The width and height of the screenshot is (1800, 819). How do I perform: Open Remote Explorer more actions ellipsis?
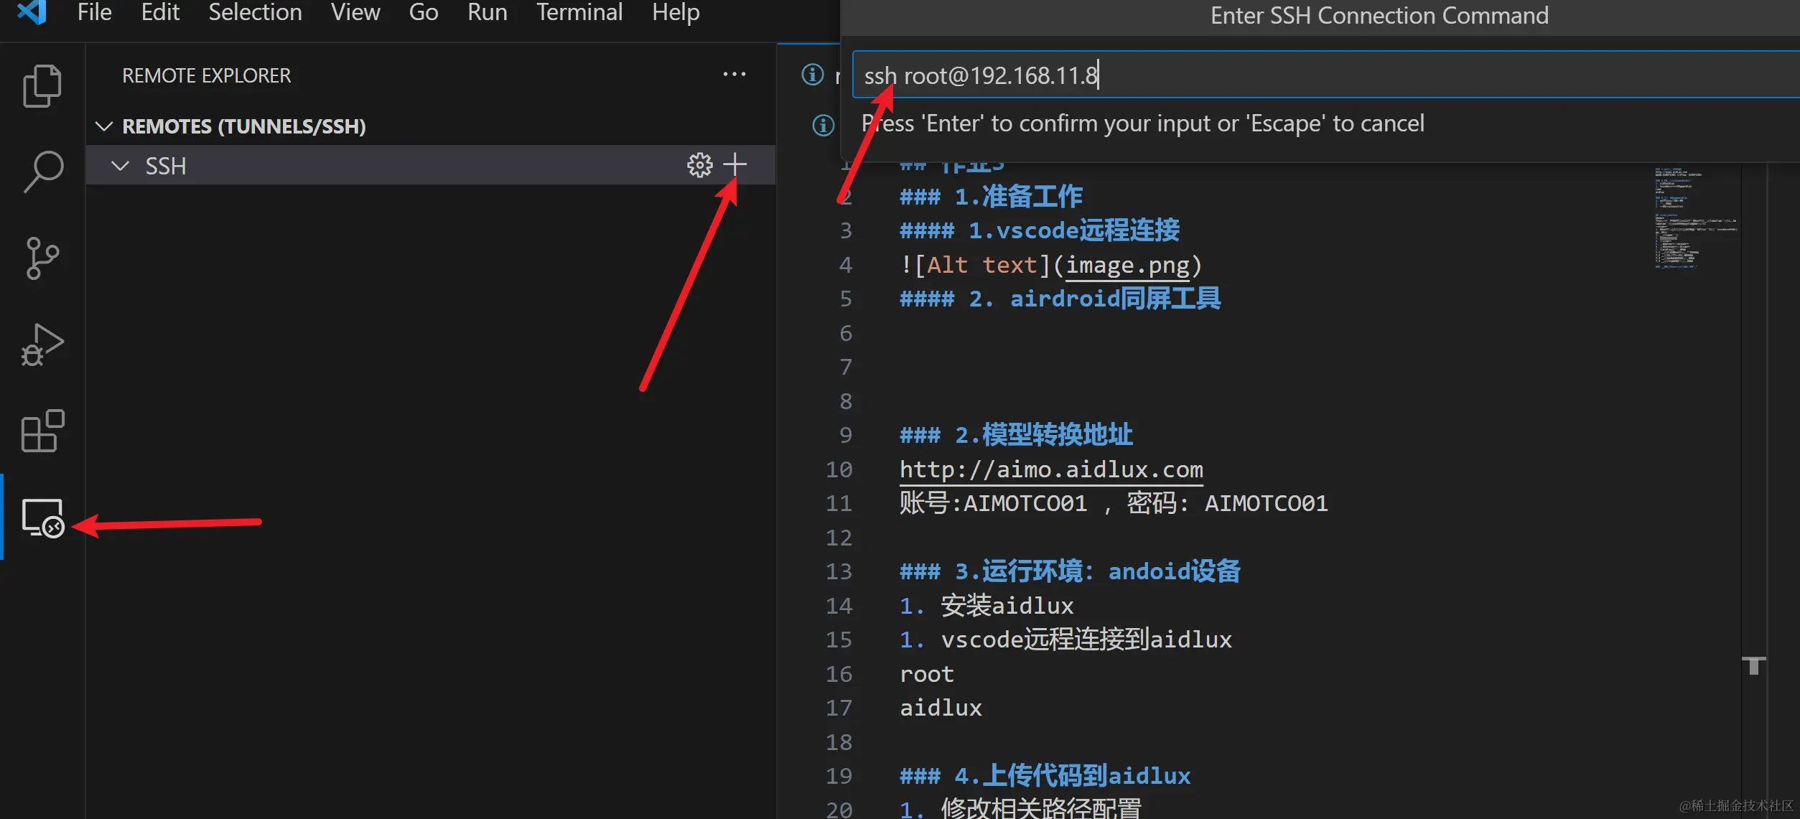click(x=734, y=75)
